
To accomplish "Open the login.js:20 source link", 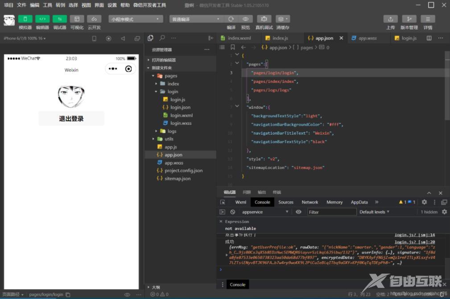I will coord(414,242).
